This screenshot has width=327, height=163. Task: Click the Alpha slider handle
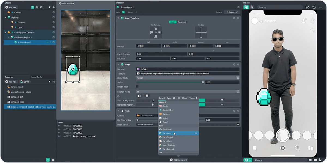point(203,82)
